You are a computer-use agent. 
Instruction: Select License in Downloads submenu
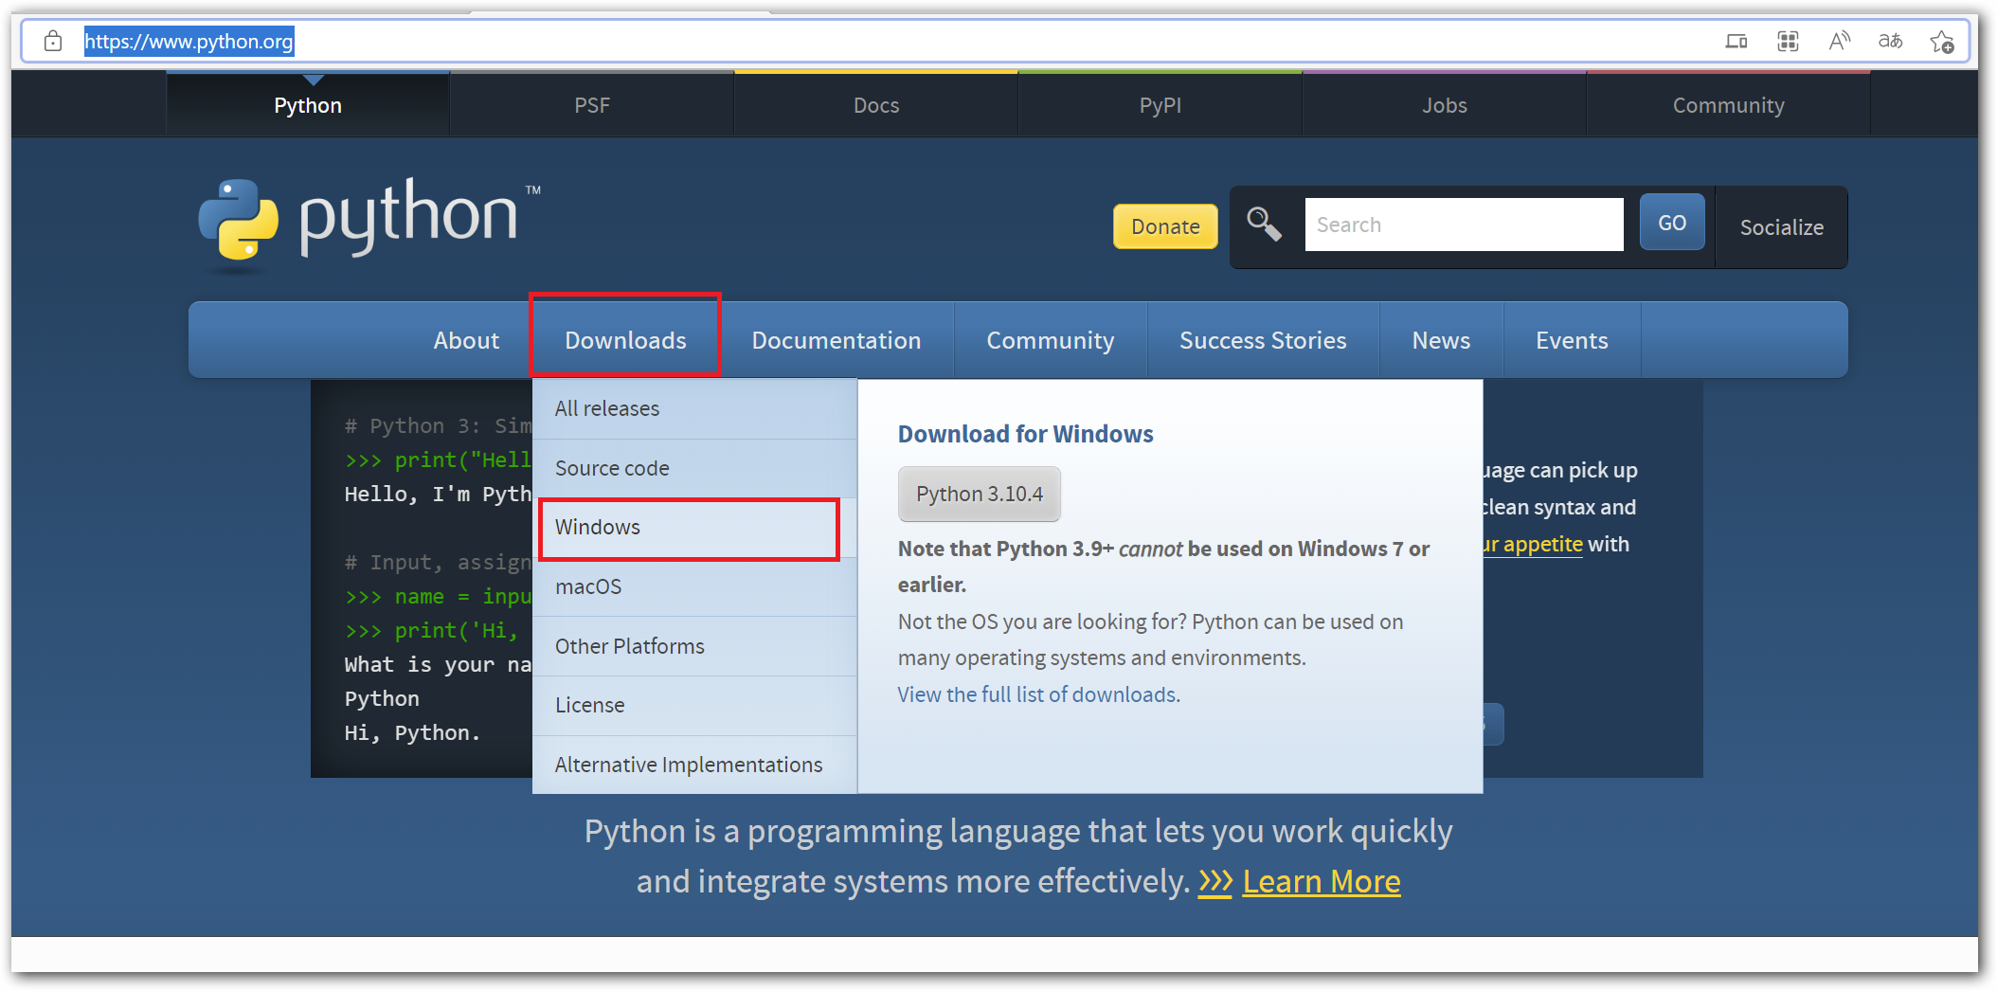tap(694, 705)
